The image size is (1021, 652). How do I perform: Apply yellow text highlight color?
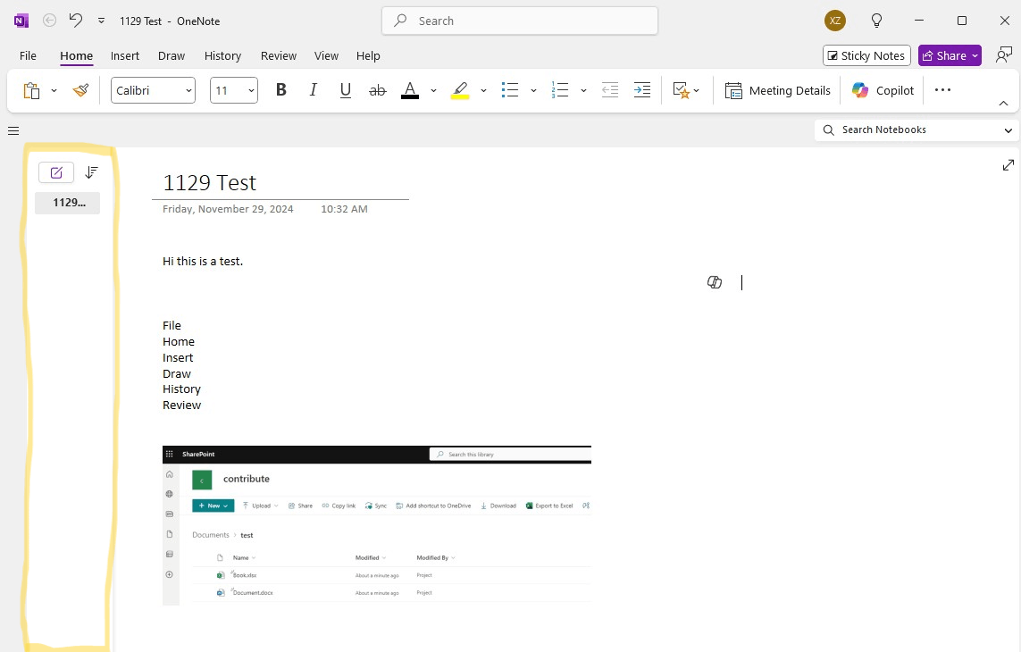(x=459, y=89)
